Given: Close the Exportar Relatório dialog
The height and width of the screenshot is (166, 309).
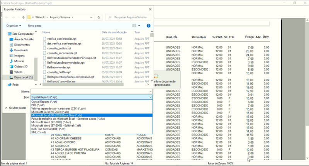Looking at the screenshot, I should tap(150, 9).
